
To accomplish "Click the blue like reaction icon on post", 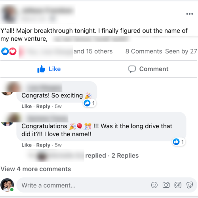I will [5, 51].
